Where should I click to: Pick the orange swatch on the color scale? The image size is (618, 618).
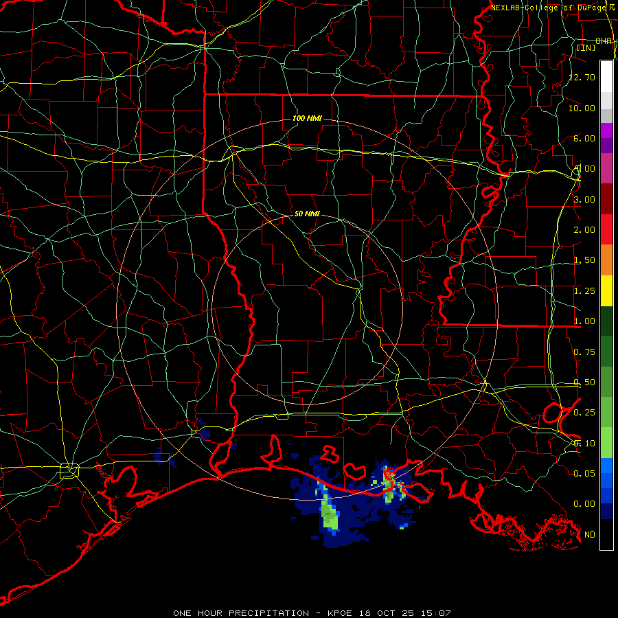[x=606, y=260]
